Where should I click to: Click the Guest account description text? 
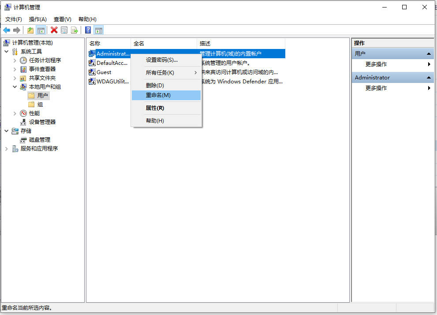[x=239, y=72]
